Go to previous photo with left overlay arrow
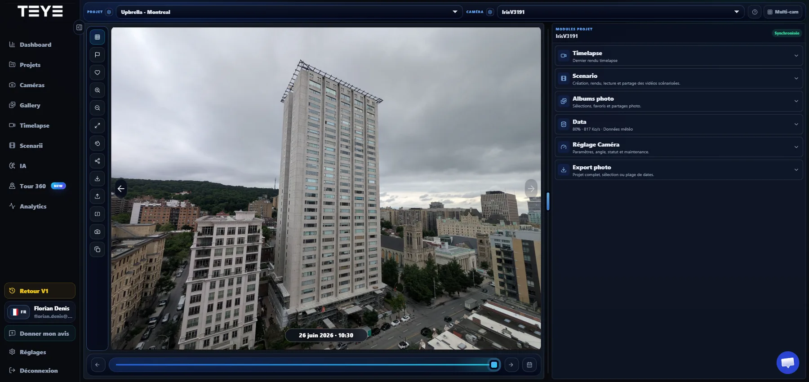The height and width of the screenshot is (382, 809). click(121, 189)
